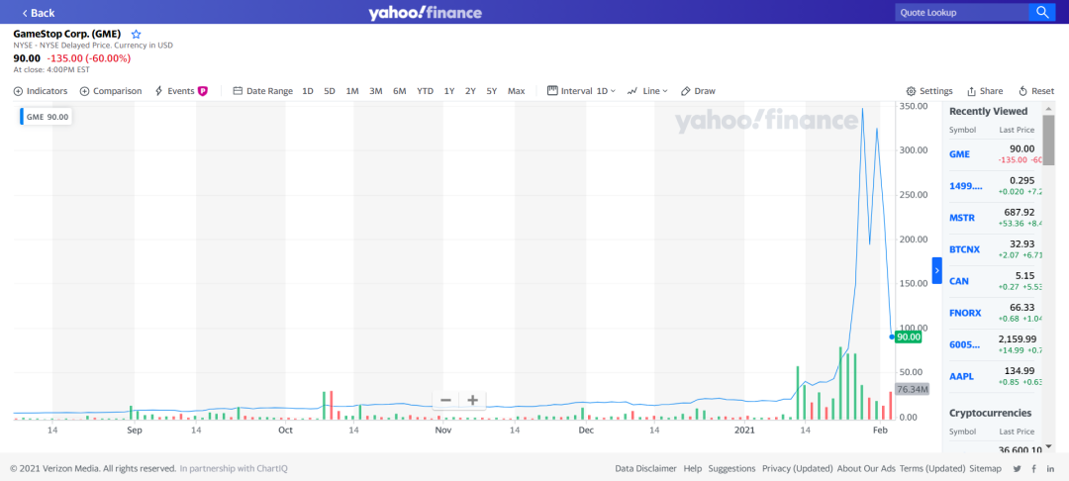Select the 2Y date range

click(470, 91)
